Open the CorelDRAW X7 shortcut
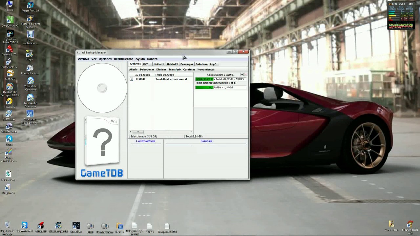The image size is (420, 236). pyautogui.click(x=10, y=22)
